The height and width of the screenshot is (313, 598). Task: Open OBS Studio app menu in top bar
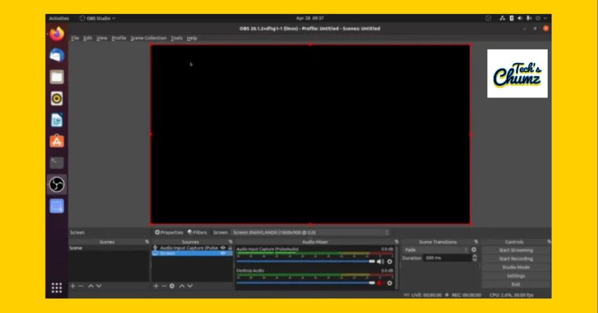click(x=98, y=18)
